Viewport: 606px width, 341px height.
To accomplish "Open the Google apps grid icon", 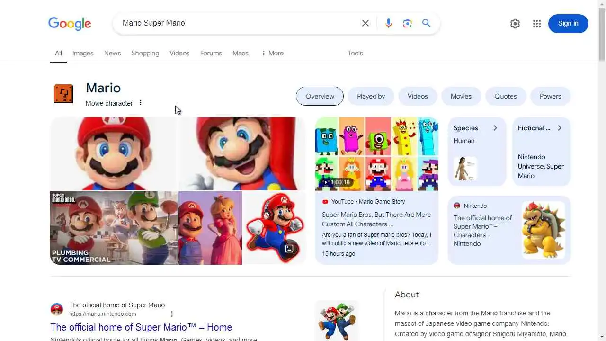I will point(536,24).
